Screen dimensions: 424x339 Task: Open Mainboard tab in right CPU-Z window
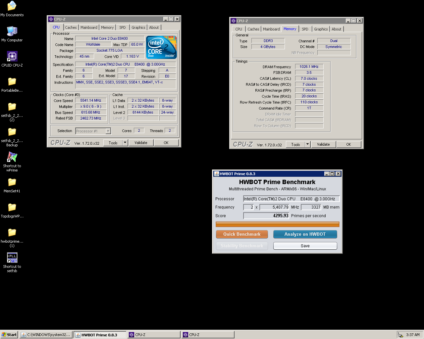click(x=271, y=29)
